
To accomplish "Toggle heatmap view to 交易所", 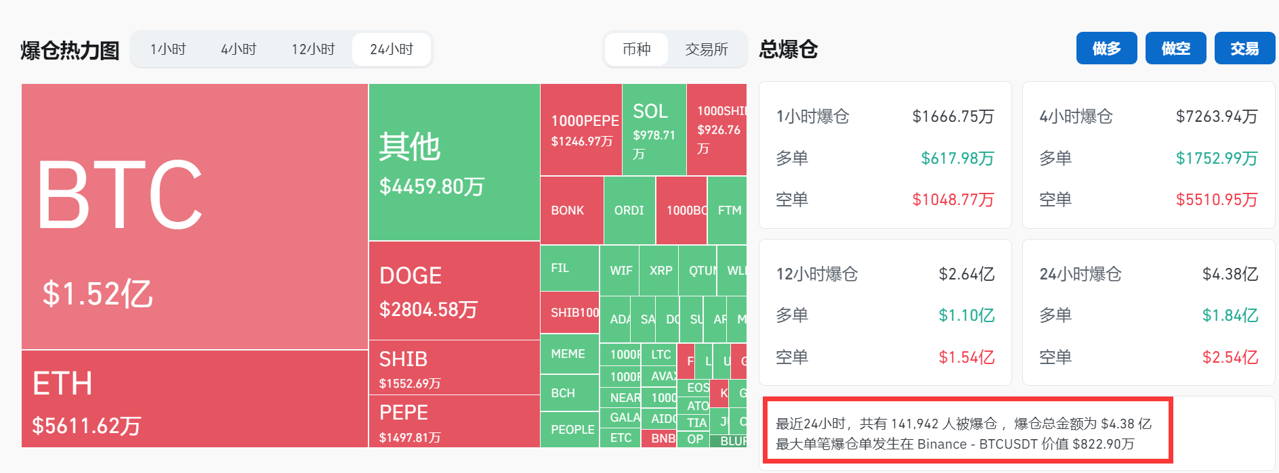I will [707, 49].
